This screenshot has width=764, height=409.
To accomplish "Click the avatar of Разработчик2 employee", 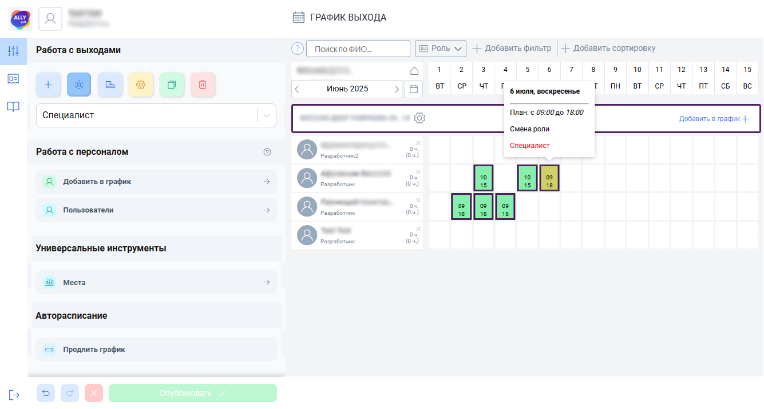I will [308, 150].
